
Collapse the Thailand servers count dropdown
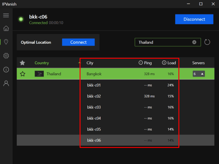[x=199, y=74]
